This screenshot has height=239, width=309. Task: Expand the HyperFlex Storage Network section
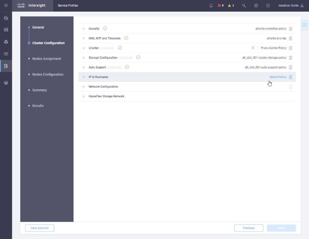click(x=83, y=96)
